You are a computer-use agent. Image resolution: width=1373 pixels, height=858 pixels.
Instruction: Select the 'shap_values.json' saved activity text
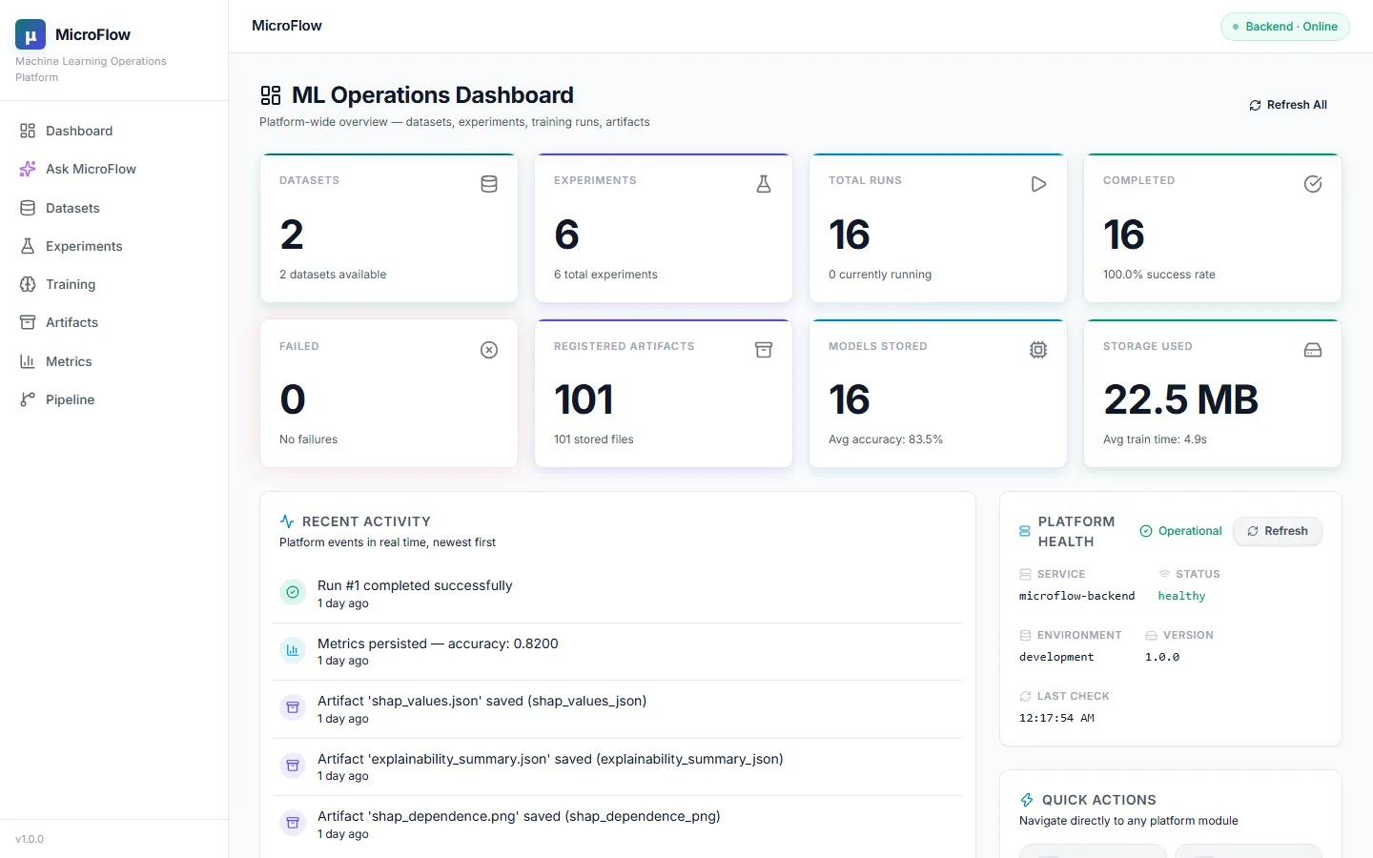(x=482, y=701)
